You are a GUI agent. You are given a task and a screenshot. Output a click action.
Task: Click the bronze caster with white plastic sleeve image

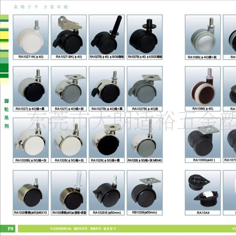(x=69, y=190)
